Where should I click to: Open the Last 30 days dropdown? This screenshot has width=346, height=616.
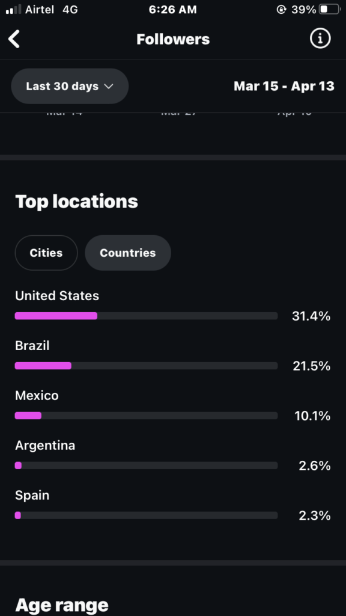tap(70, 86)
